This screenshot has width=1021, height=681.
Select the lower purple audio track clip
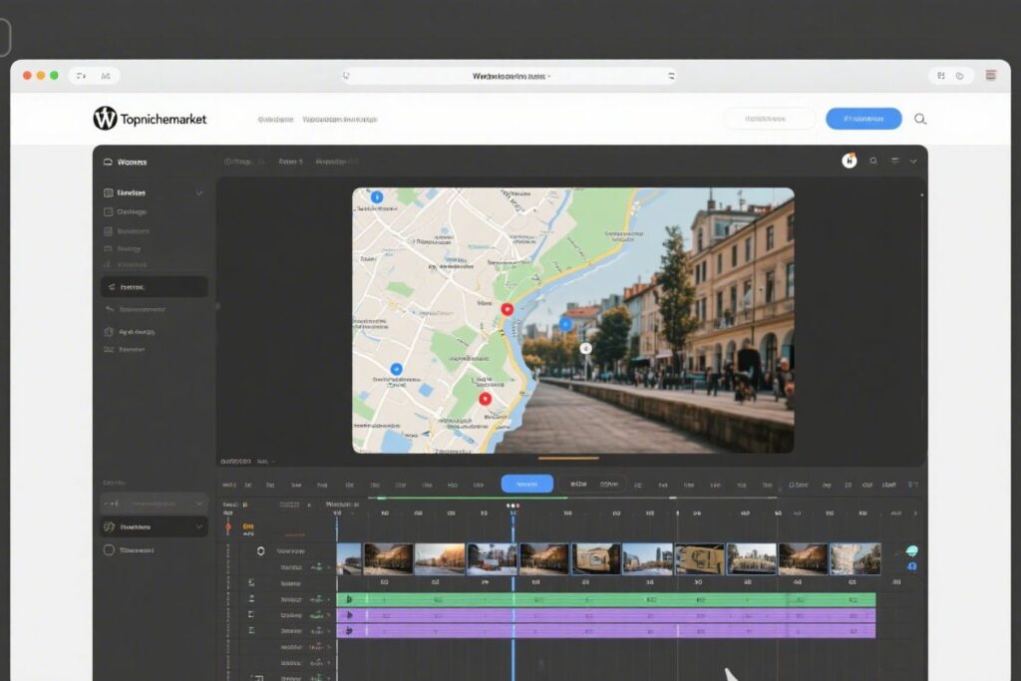(605, 630)
